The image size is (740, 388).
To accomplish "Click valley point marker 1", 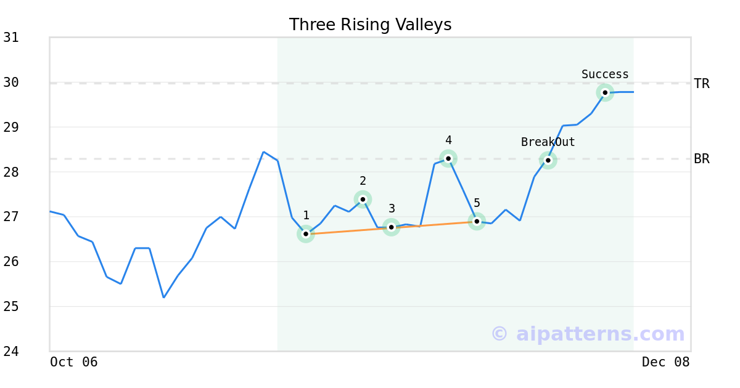I will pos(306,234).
